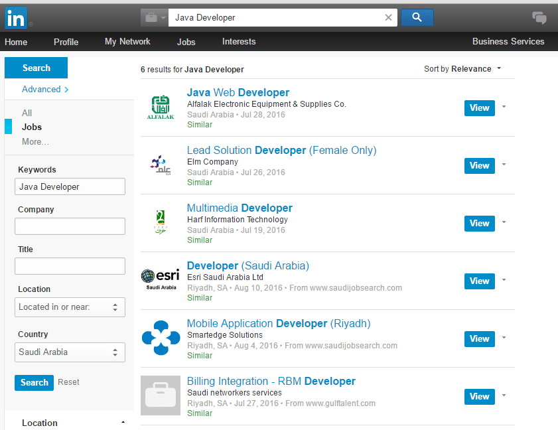The height and width of the screenshot is (430, 558).
Task: Open the Located in or near dropdown
Action: 70,307
